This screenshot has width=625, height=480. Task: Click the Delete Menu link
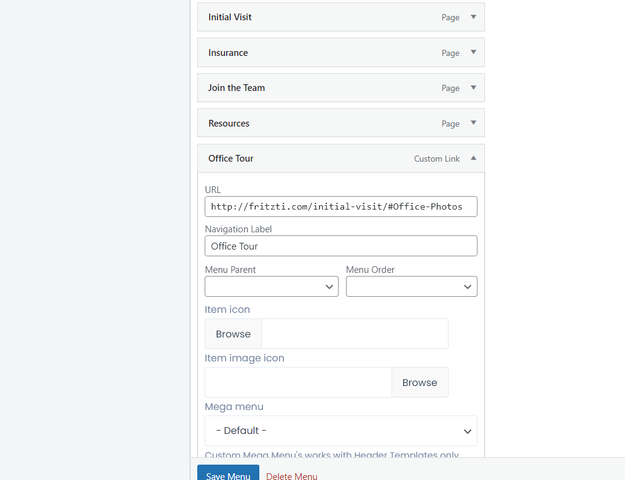[x=292, y=476]
